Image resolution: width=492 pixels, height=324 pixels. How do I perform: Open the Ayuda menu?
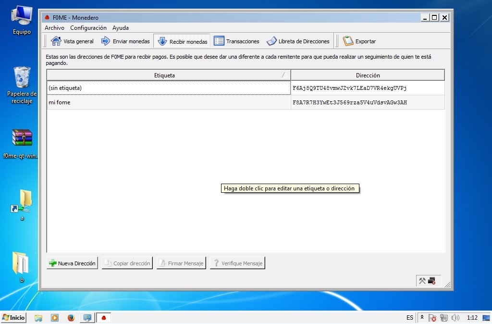pyautogui.click(x=121, y=27)
